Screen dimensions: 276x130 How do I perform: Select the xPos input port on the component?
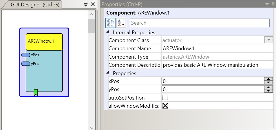tap(26, 55)
